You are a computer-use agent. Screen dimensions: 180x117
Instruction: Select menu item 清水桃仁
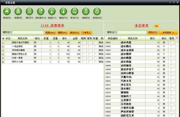pos(140,89)
